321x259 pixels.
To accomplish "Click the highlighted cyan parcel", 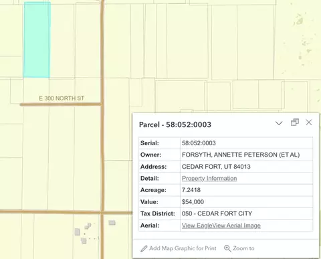I will click(x=37, y=39).
